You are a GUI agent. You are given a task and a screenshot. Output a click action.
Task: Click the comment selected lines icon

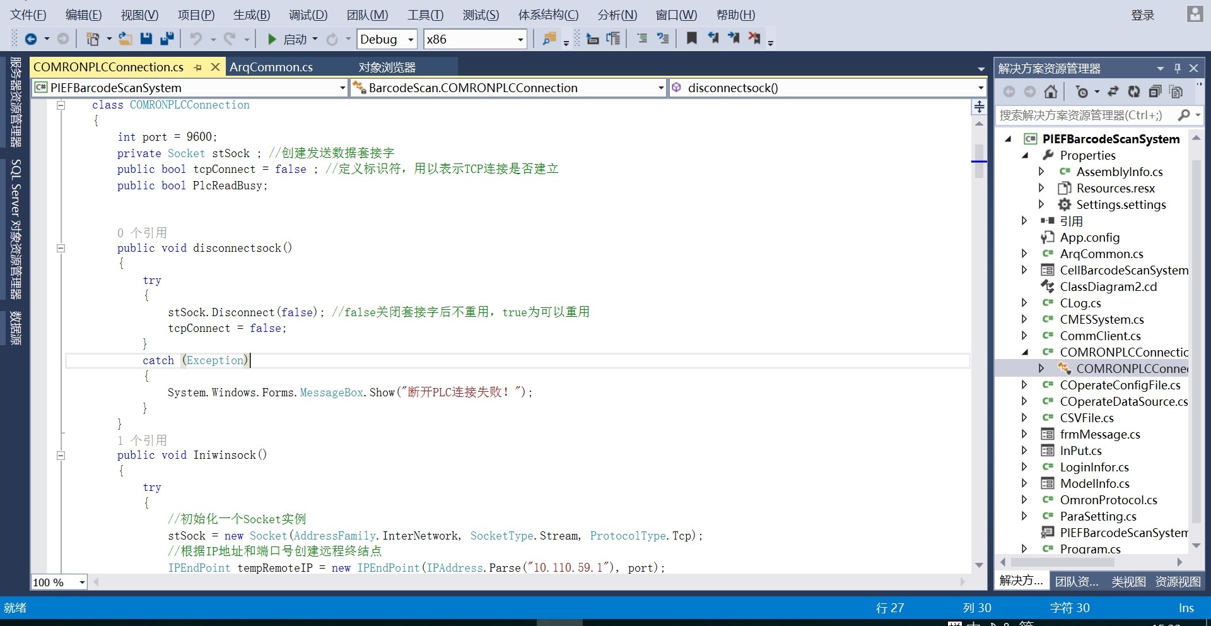pyautogui.click(x=642, y=38)
